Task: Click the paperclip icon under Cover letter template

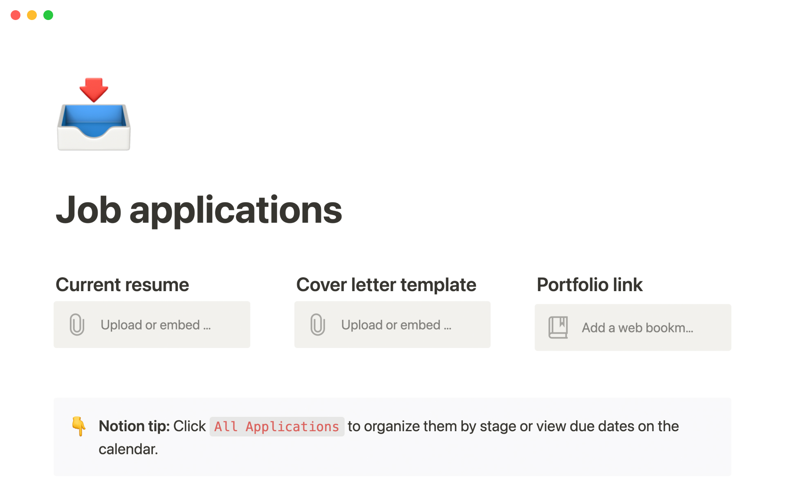Action: tap(318, 325)
